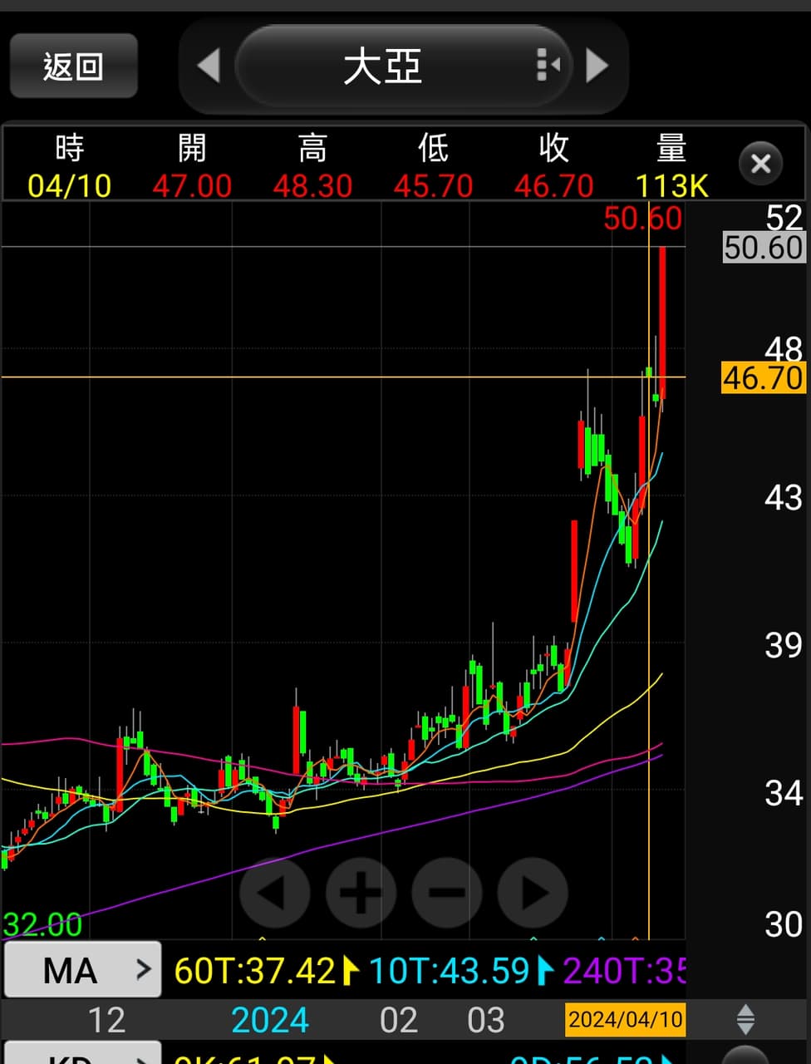Zoom out chart with minus button
This screenshot has width=811, height=1064.
[447, 893]
